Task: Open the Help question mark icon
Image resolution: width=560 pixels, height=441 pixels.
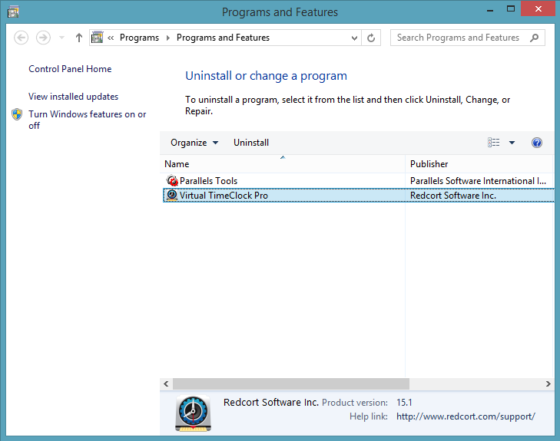Action: tap(537, 143)
